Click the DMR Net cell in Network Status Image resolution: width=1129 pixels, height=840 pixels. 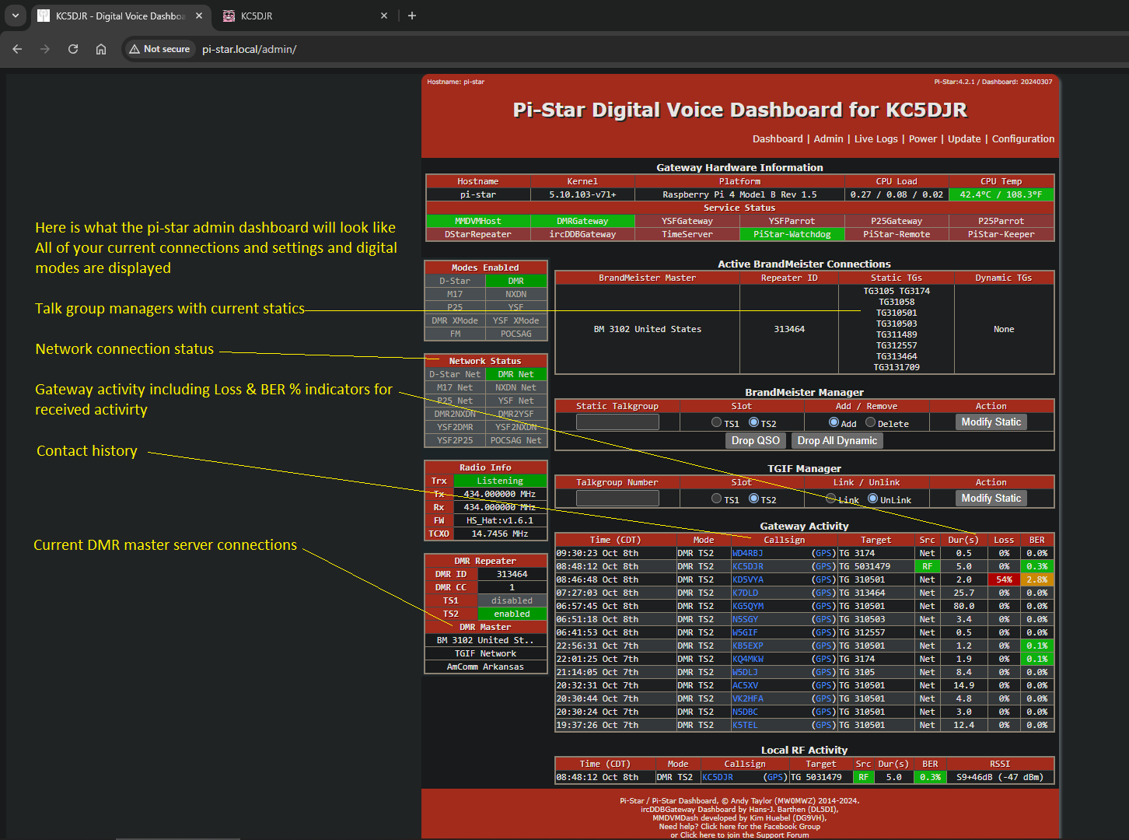click(516, 375)
